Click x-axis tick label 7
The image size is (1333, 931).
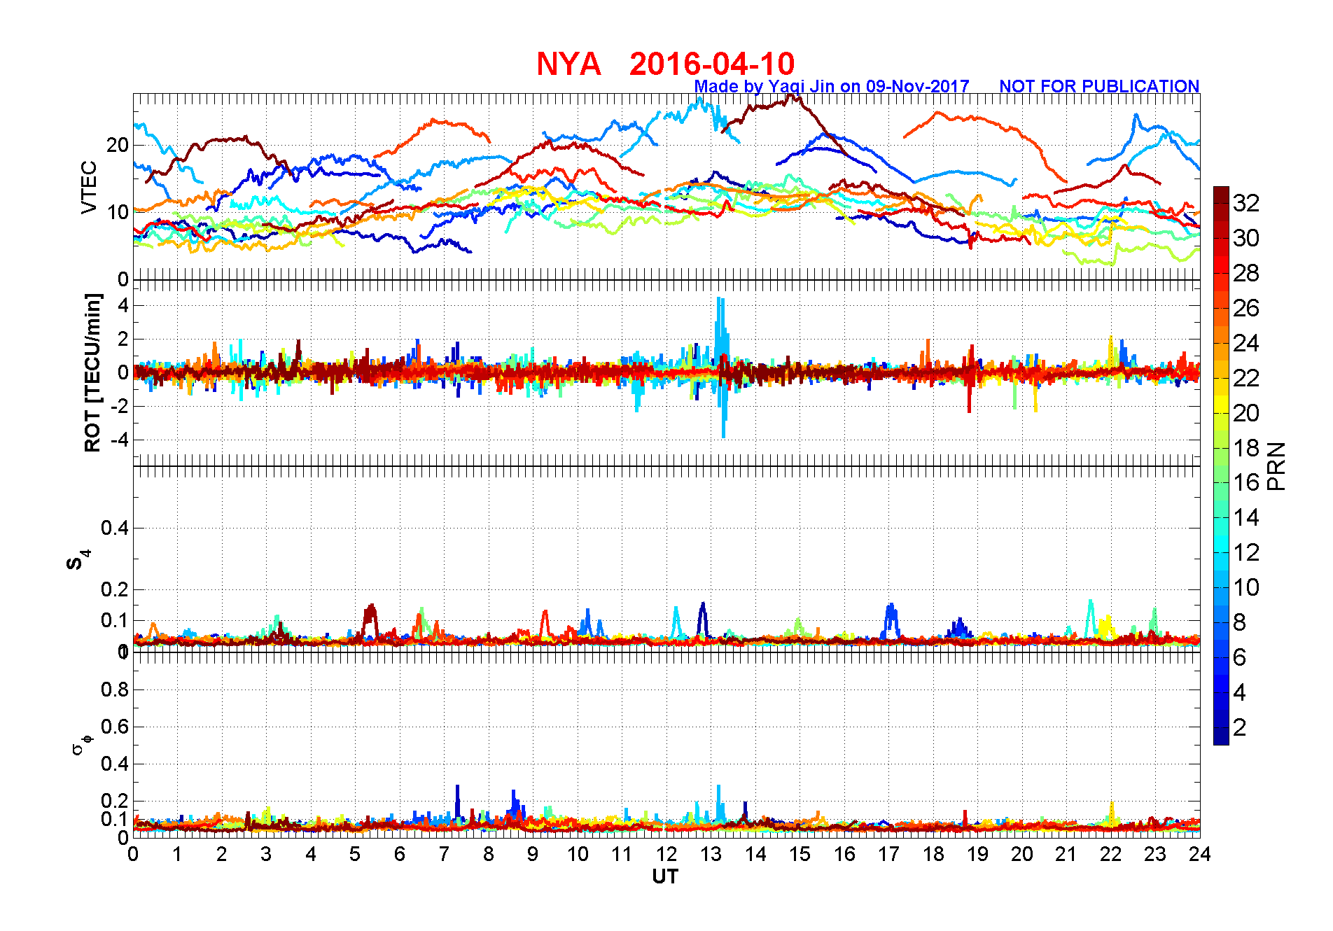tap(444, 854)
